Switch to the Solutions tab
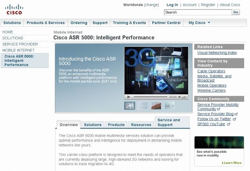The width and height of the screenshot is (250, 171). click(93, 125)
